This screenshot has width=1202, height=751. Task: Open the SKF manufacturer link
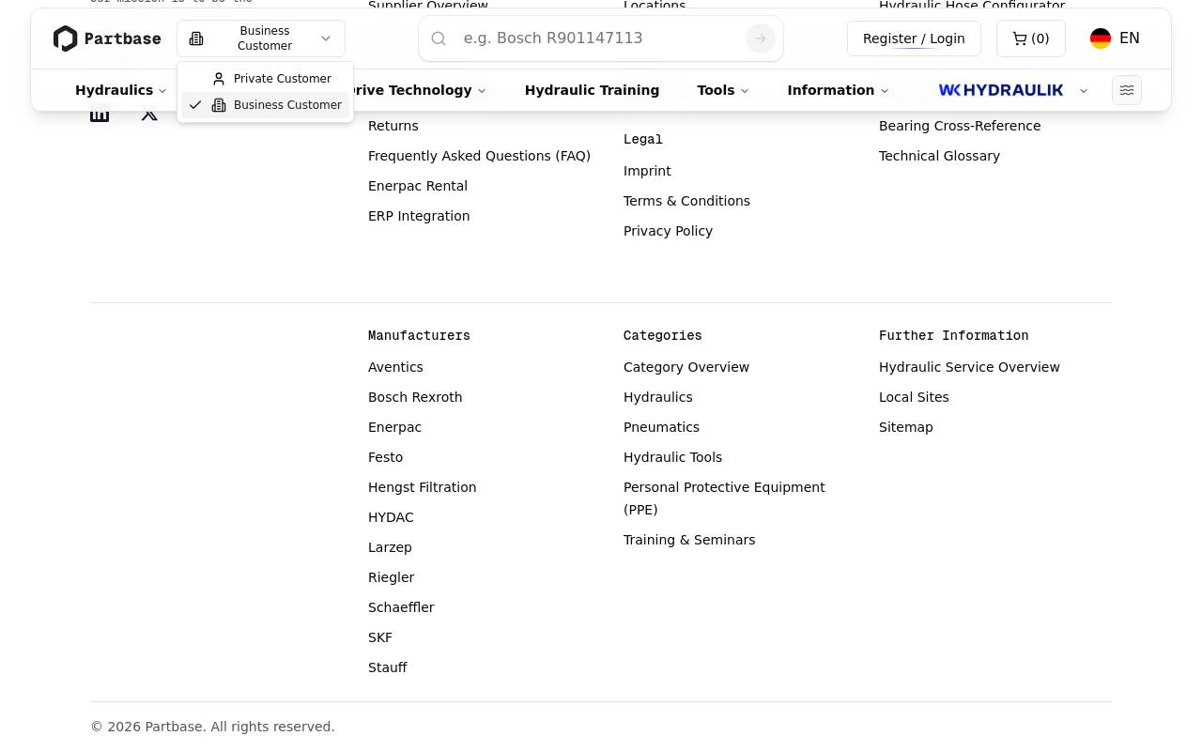tap(380, 637)
